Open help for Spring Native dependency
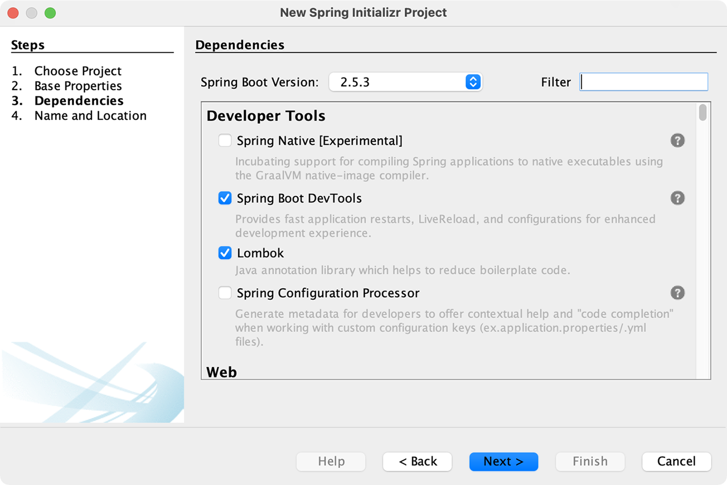 tap(677, 140)
